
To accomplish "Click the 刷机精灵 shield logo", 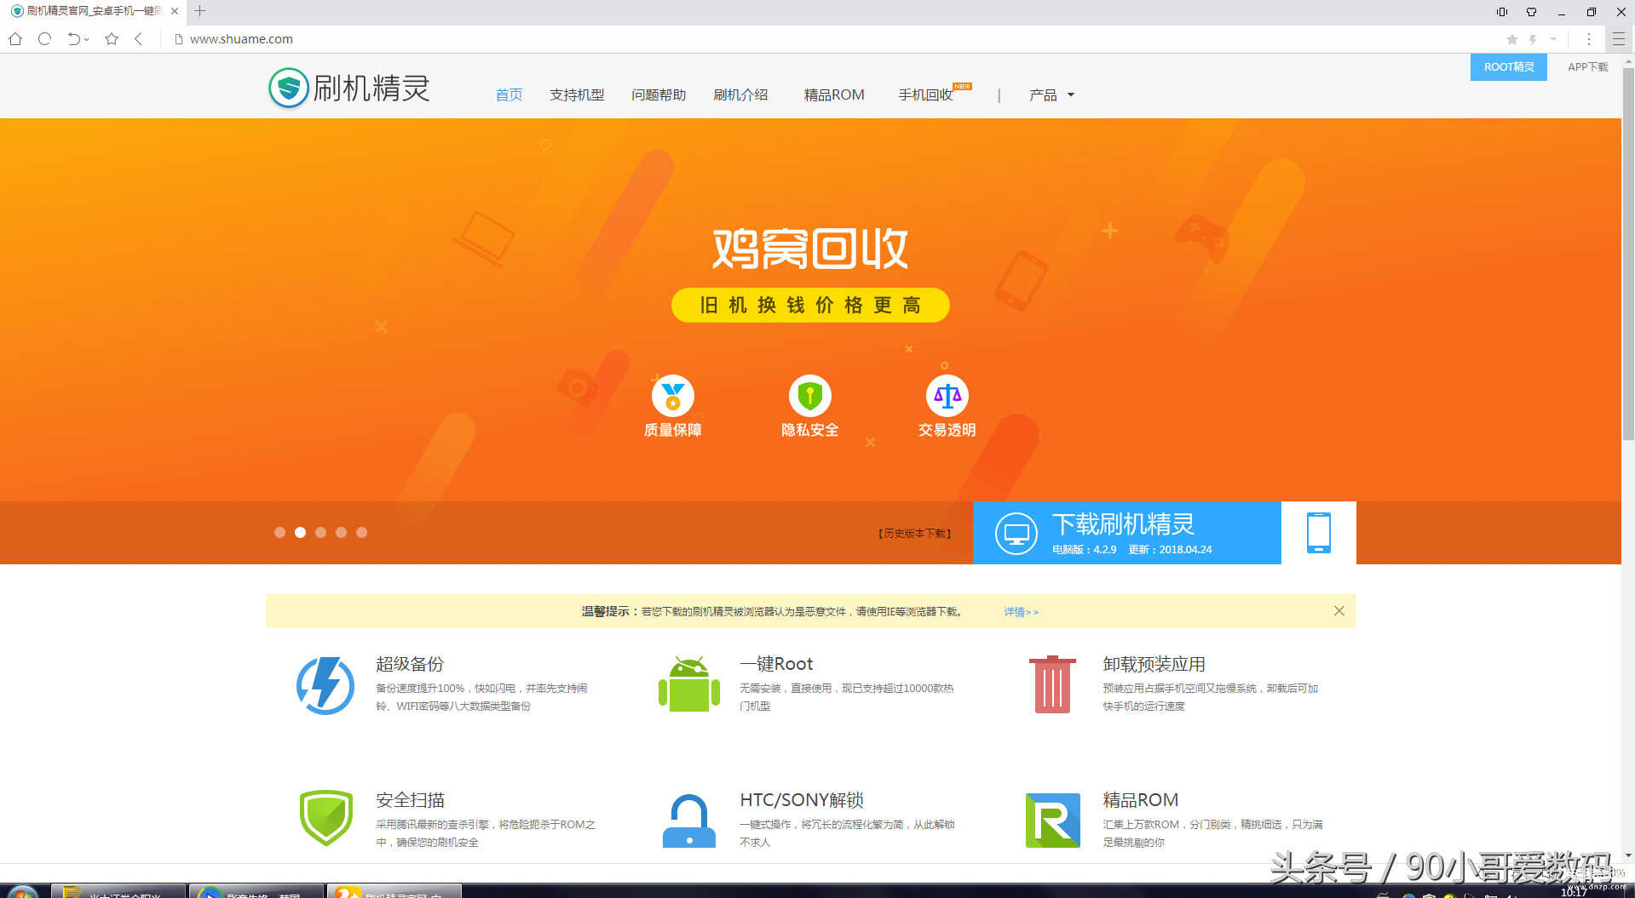I will pyautogui.click(x=289, y=88).
